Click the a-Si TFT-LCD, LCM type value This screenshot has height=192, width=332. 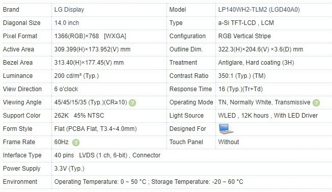pos(246,22)
